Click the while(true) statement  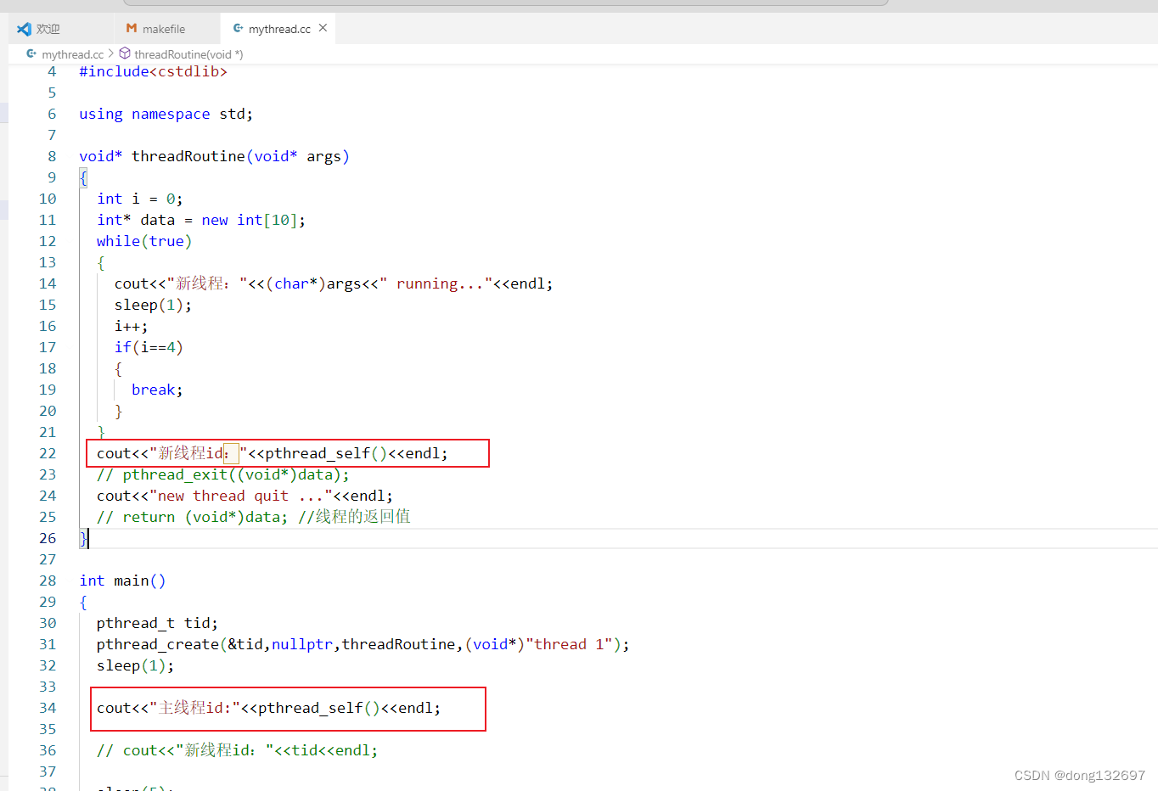pos(144,241)
